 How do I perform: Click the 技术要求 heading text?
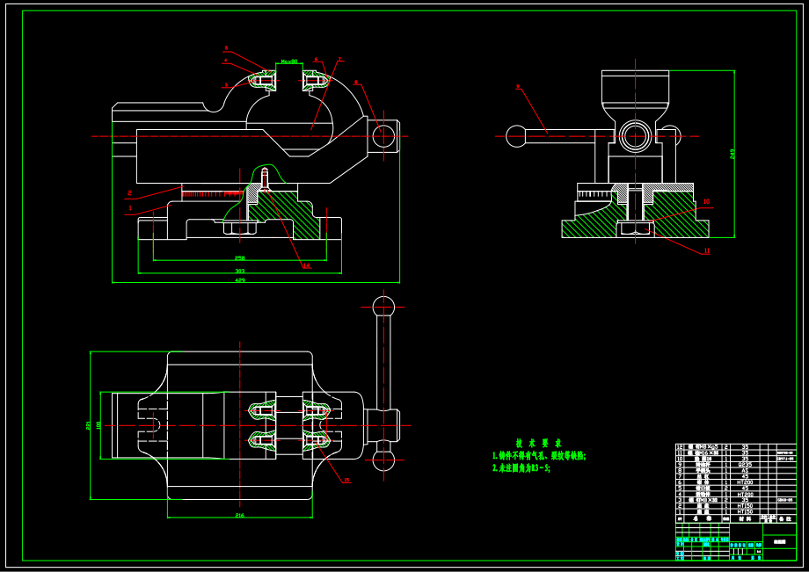(x=539, y=443)
